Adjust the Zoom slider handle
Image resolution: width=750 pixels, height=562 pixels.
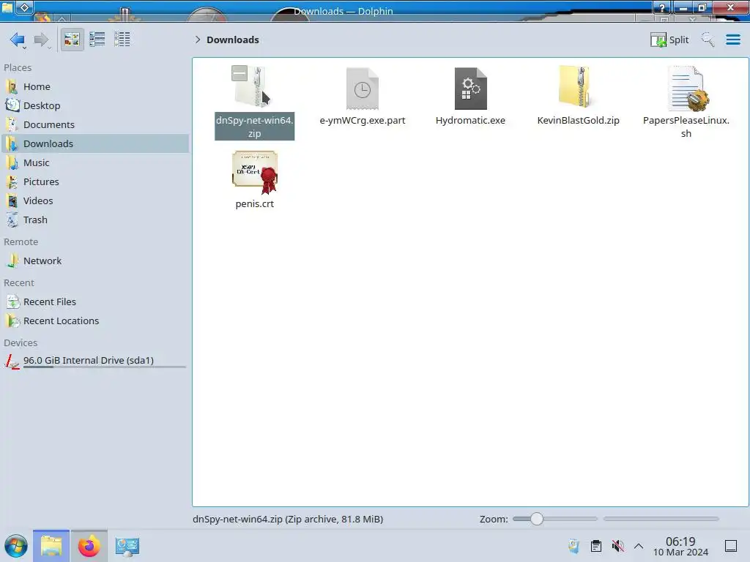(537, 519)
